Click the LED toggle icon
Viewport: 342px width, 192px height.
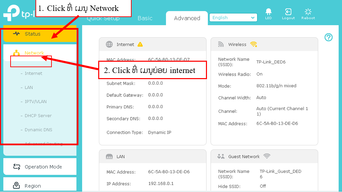(x=268, y=12)
